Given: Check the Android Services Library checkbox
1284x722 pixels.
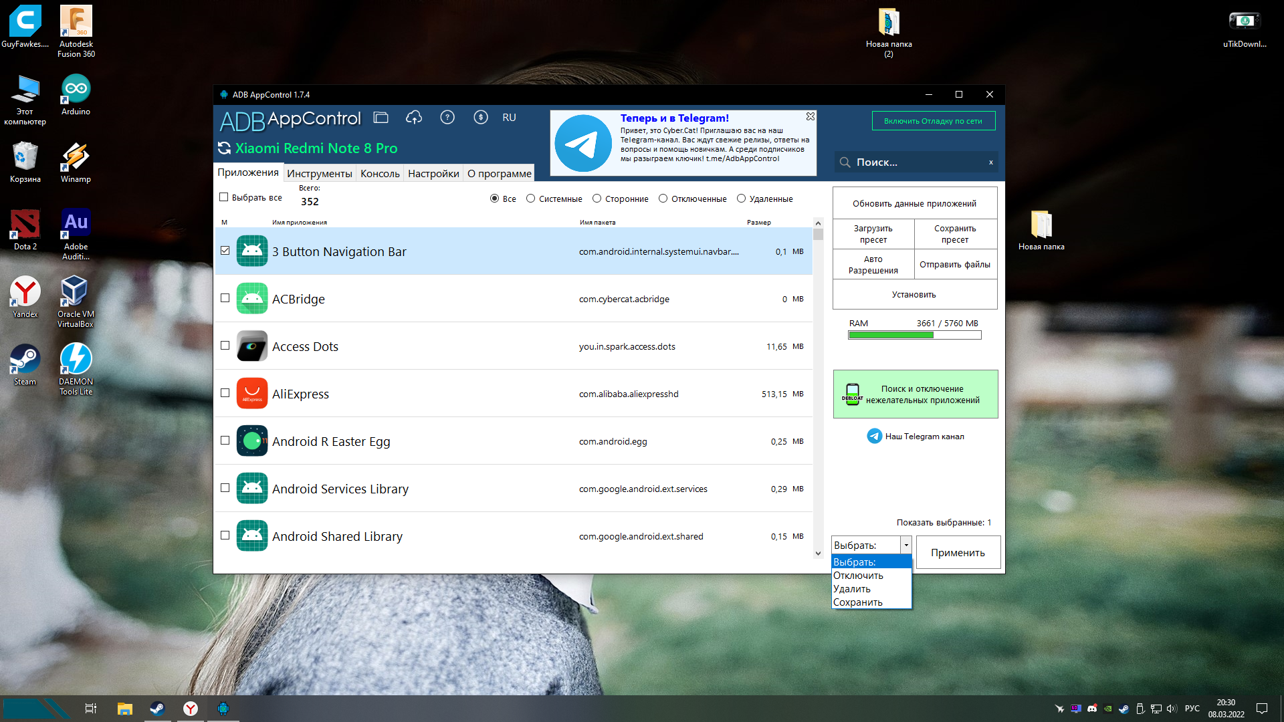Looking at the screenshot, I should [225, 488].
